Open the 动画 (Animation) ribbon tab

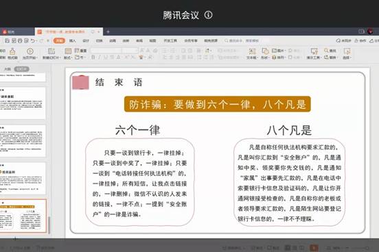coord(113,40)
